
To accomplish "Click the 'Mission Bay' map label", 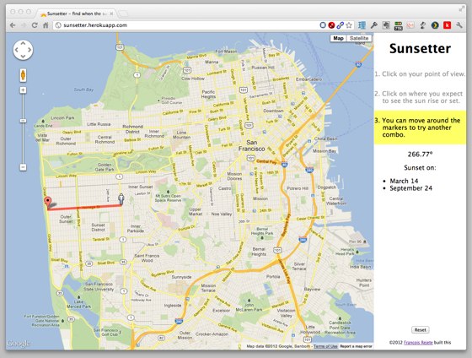I will click(x=324, y=151).
